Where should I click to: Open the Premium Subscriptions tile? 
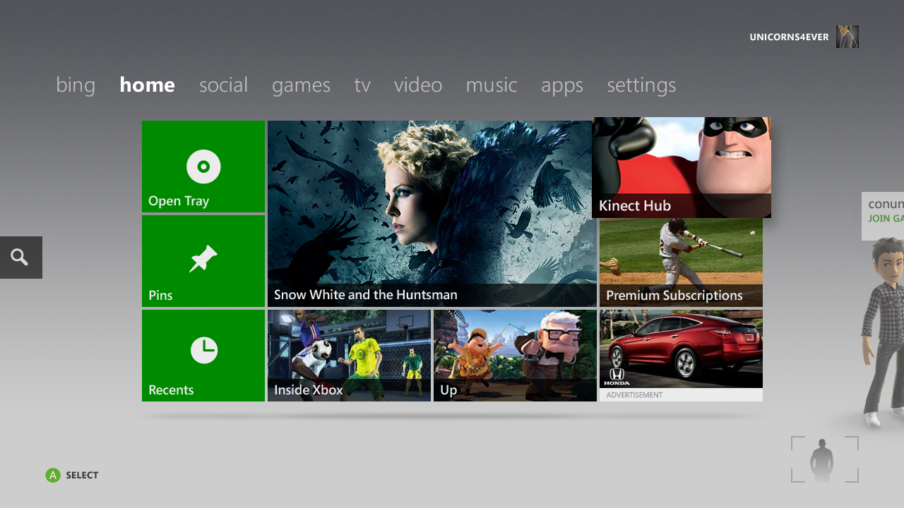[681, 262]
